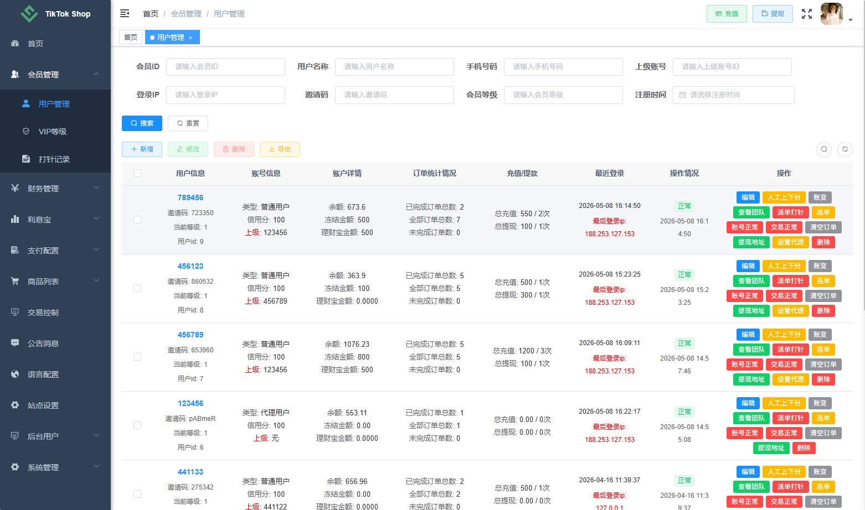Viewport: 865px width, 510px height.
Task: Click the 公告消息 sidebar icon
Action: coord(15,343)
